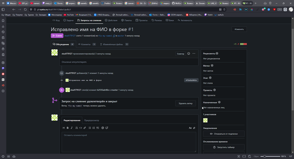Viewport: 294px width, 159px height.
Task: Click the bold formatting icon in comment editor
Action: pyautogui.click(x=68, y=128)
